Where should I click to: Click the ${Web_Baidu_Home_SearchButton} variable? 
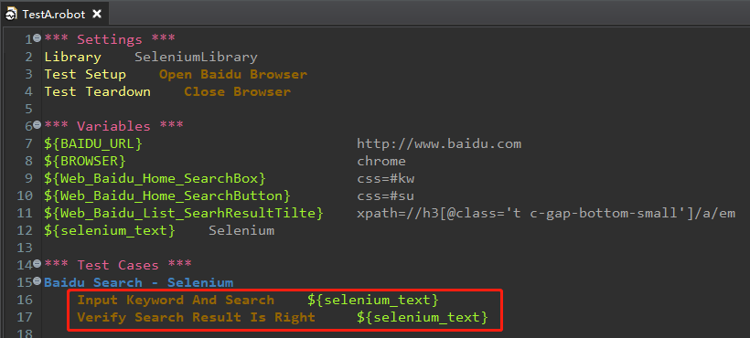point(167,195)
